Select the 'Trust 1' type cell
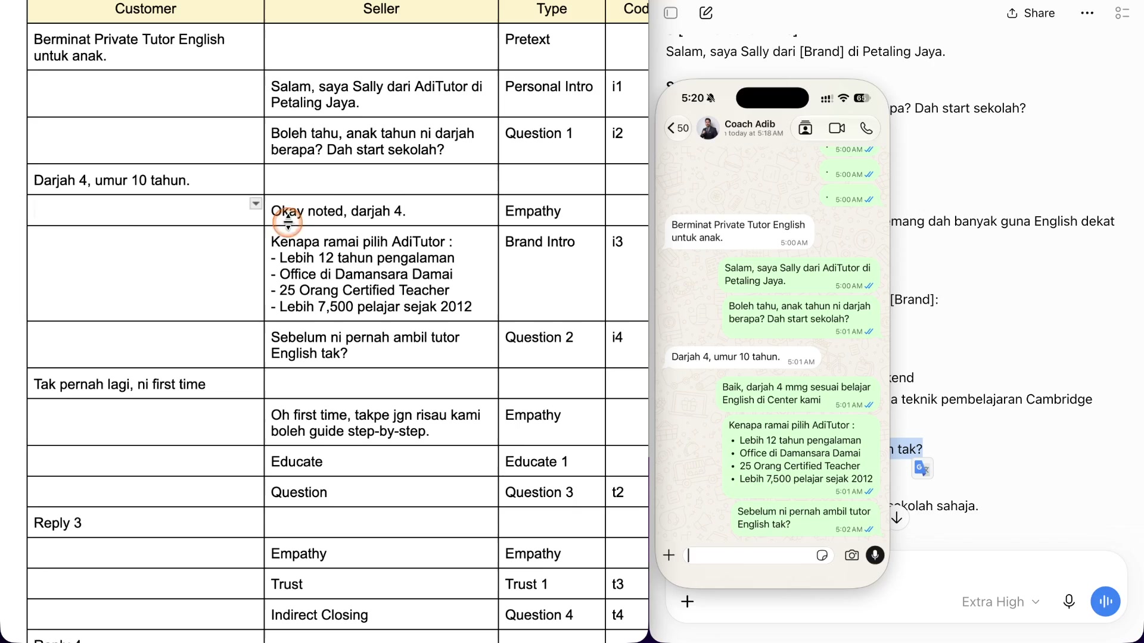The width and height of the screenshot is (1144, 643). [552, 583]
